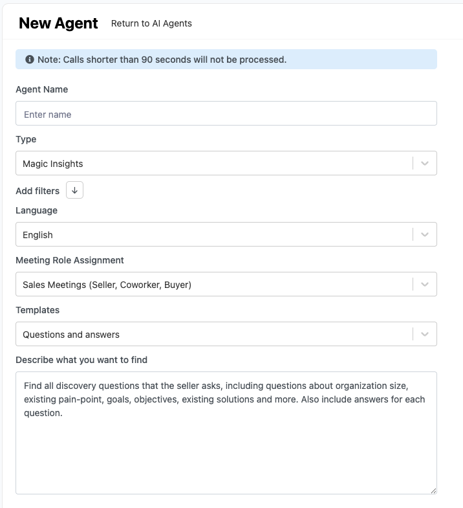Open the English language dropdown
The image size is (463, 508).
213,235
